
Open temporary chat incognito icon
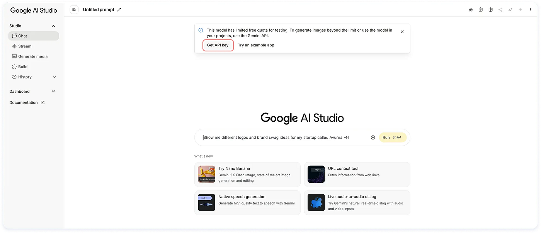(470, 10)
